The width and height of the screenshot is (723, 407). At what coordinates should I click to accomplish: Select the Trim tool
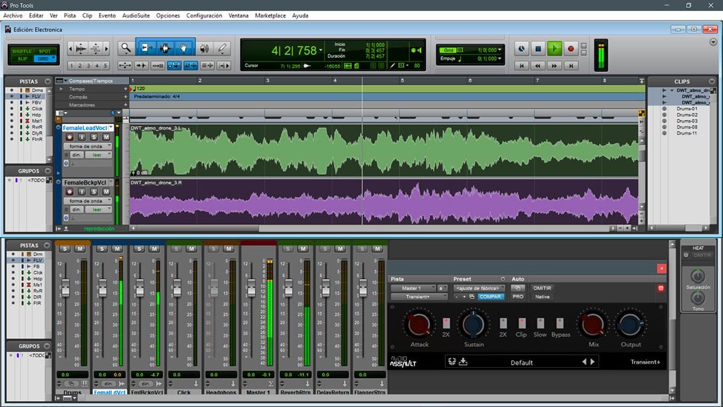pos(146,48)
